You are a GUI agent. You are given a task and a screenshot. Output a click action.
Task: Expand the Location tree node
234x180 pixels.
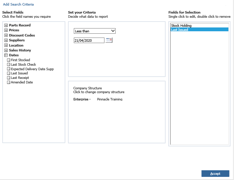click(x=6, y=45)
